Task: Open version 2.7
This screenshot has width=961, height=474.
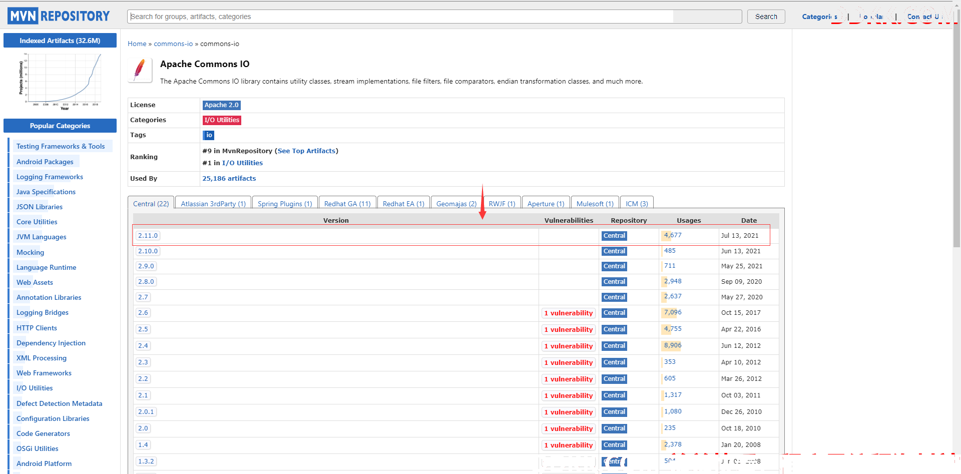Action: 143,297
